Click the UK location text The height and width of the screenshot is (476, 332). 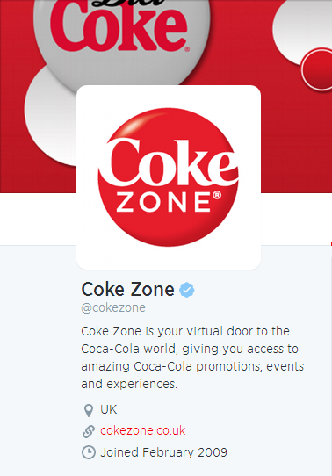[108, 409]
